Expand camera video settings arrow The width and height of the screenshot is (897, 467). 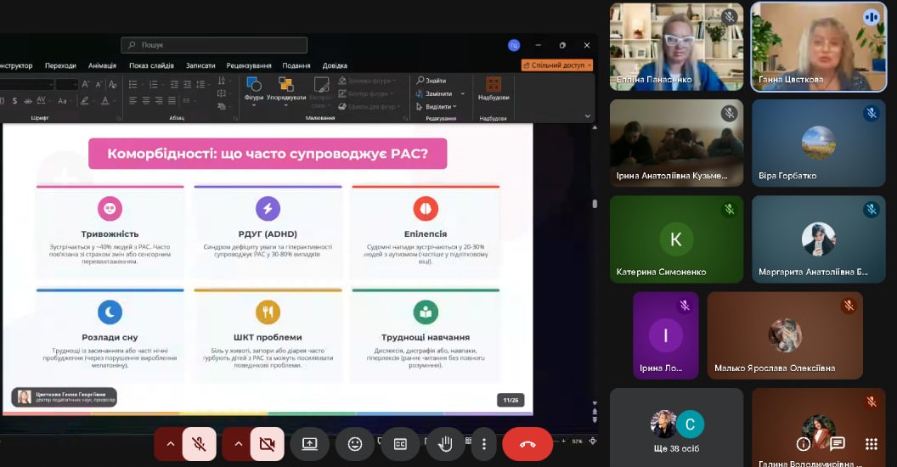click(238, 443)
